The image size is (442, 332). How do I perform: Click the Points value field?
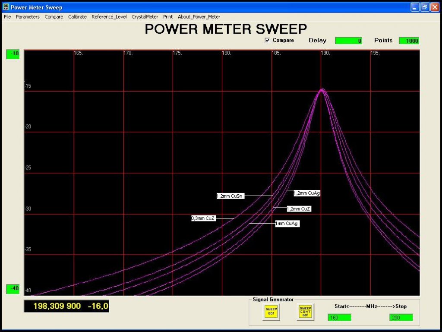coord(409,41)
